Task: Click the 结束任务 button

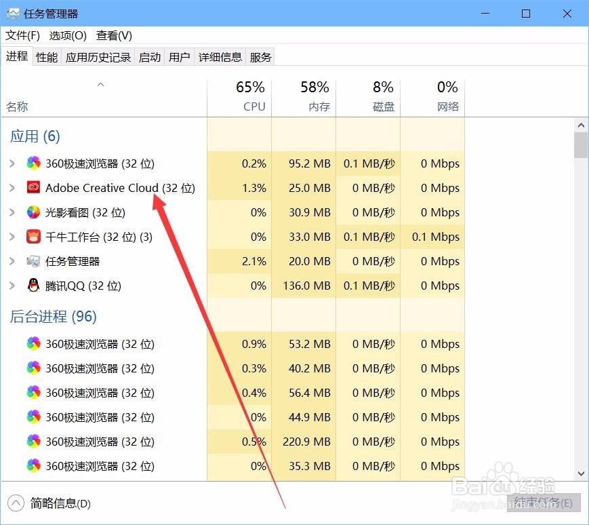Action: click(x=544, y=503)
